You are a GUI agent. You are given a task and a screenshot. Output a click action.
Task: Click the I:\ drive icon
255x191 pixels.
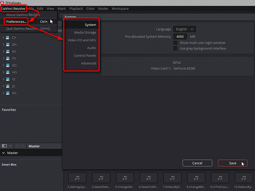(x=7, y=79)
